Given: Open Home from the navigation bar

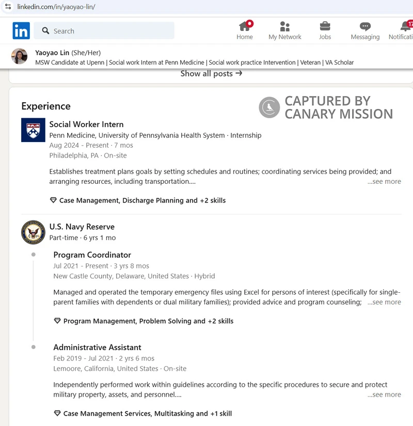Looking at the screenshot, I should [x=245, y=30].
